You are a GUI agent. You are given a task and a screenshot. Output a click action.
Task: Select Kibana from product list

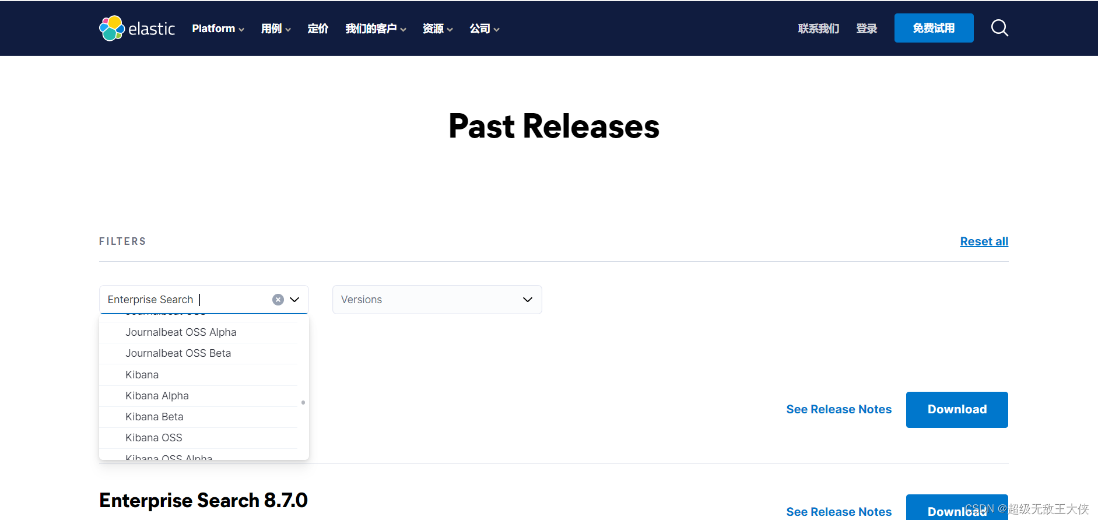point(198,375)
